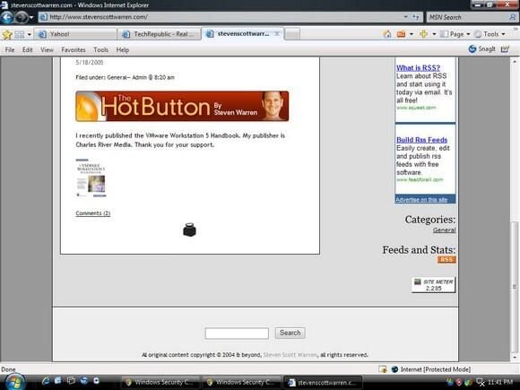Click the MSN Search box
Image resolution: width=520 pixels, height=390 pixels.
468,17
